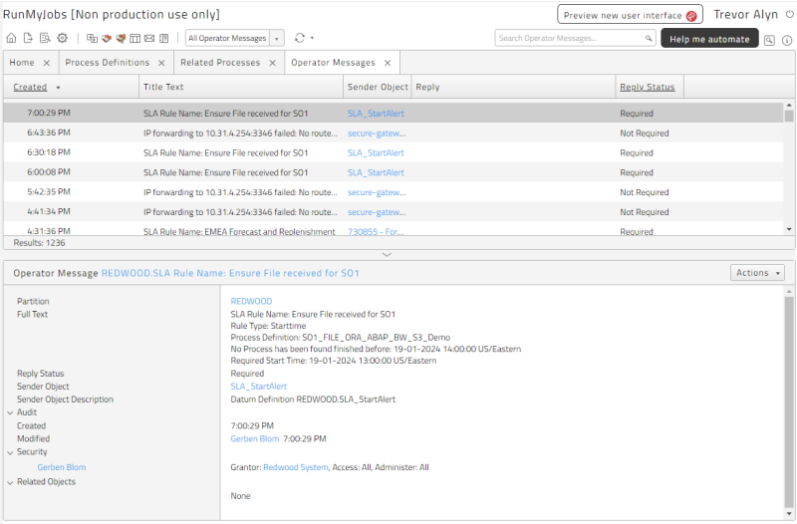797x524 pixels.
Task: Switch to the Process Definitions tab
Action: [108, 63]
